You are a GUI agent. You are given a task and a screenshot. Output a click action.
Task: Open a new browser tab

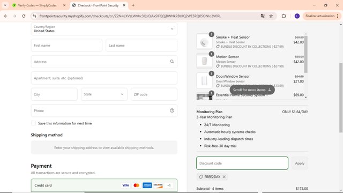pyautogui.click(x=133, y=5)
